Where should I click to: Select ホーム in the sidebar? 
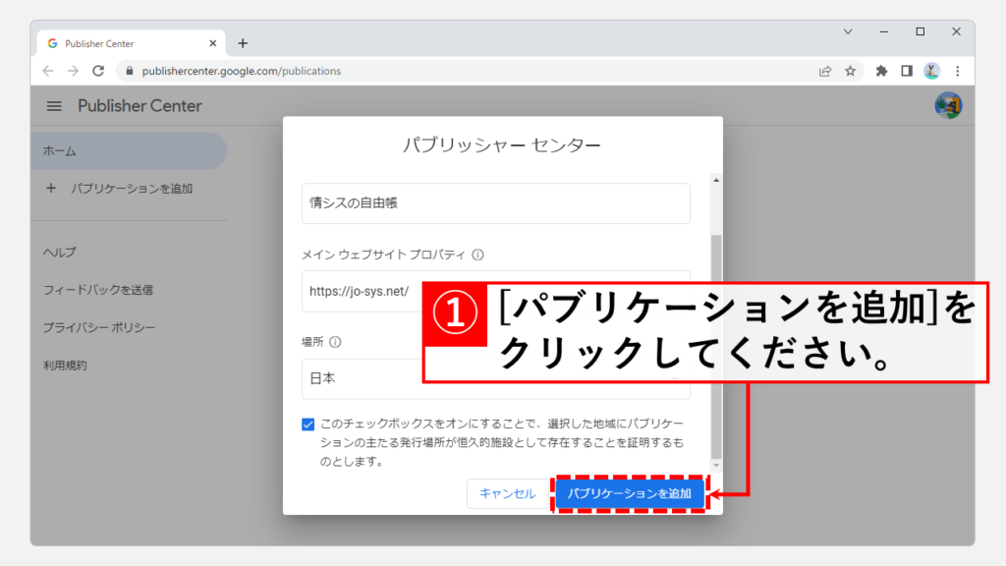pos(128,151)
